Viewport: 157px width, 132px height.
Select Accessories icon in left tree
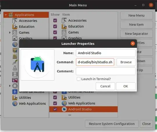coord(15,21)
